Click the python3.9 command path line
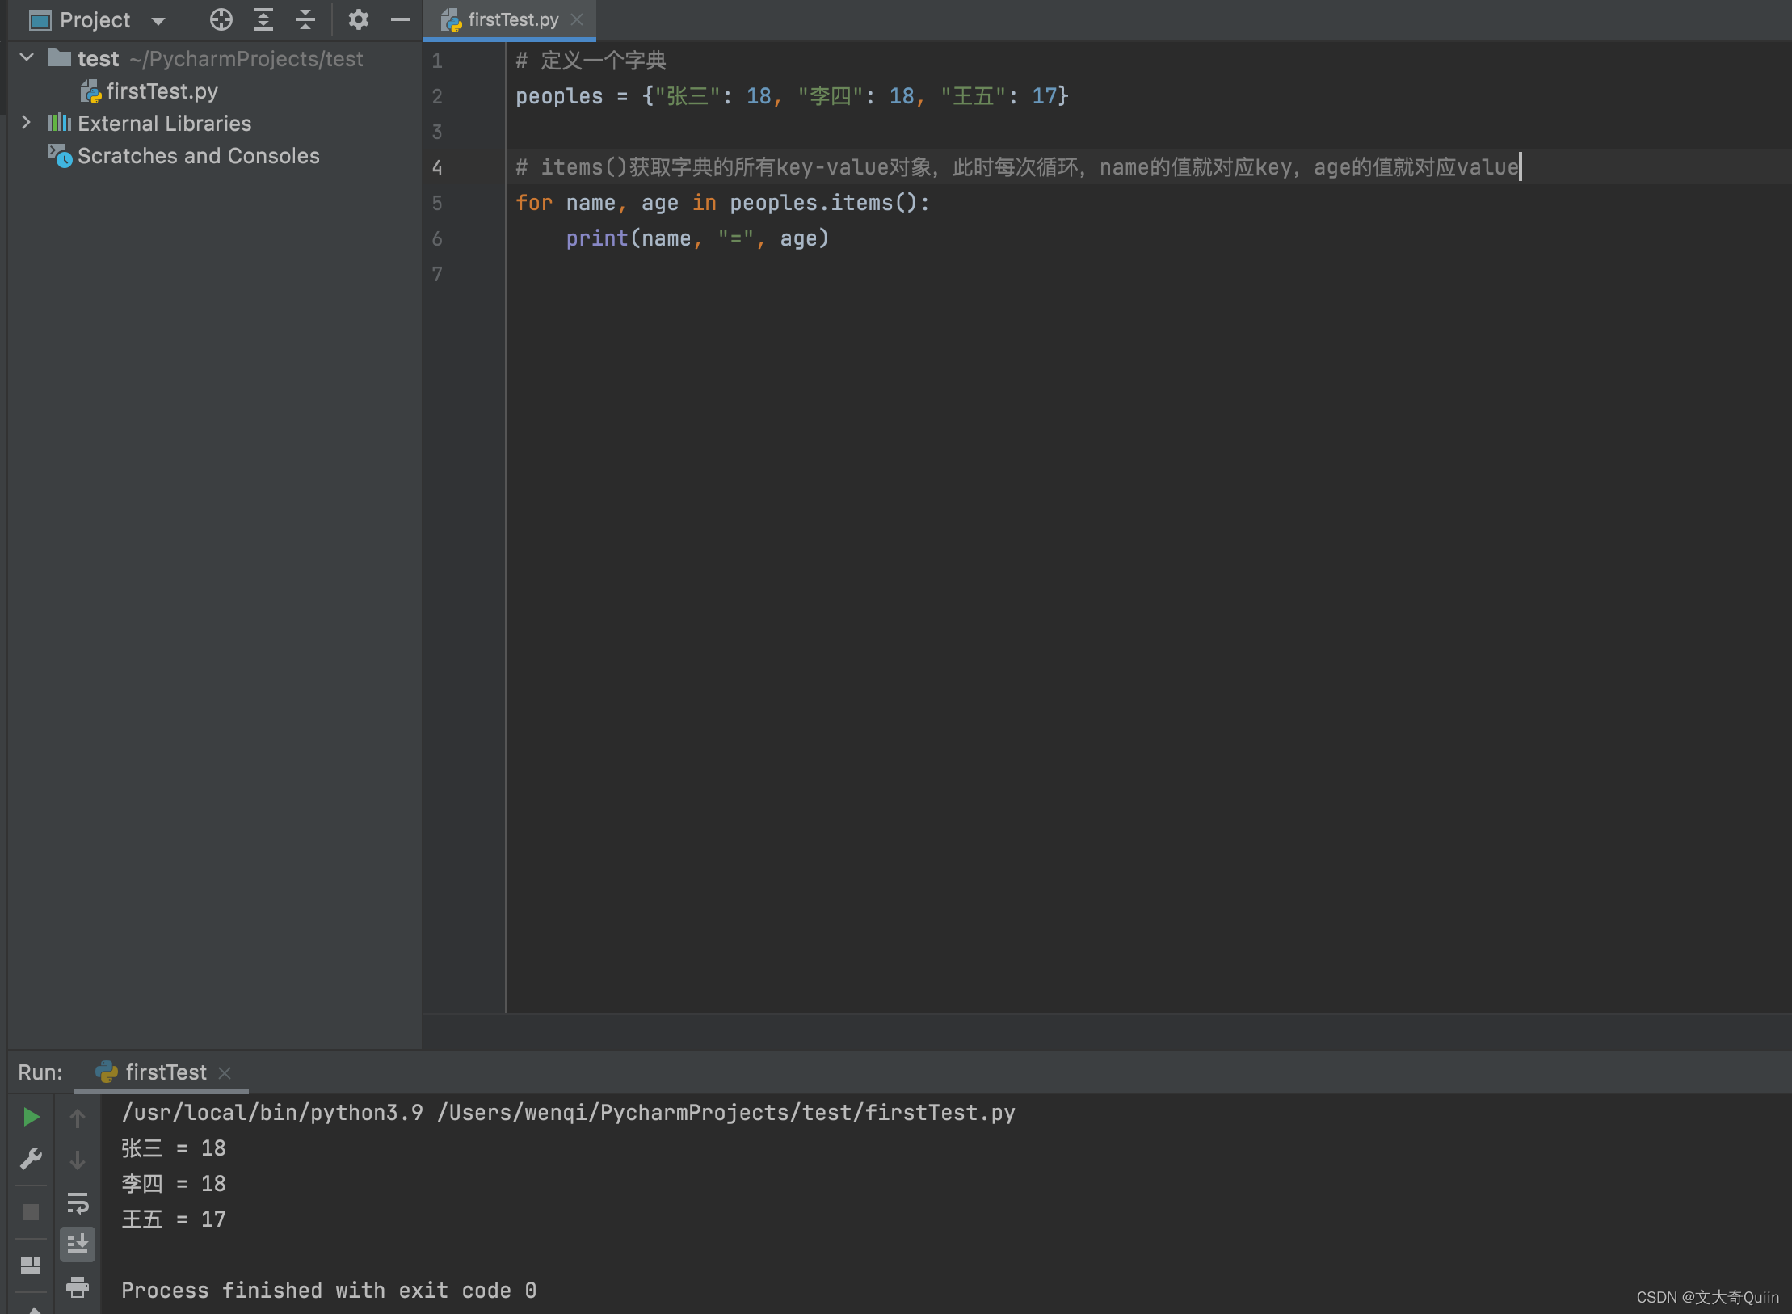Image resolution: width=1792 pixels, height=1314 pixels. point(568,1113)
